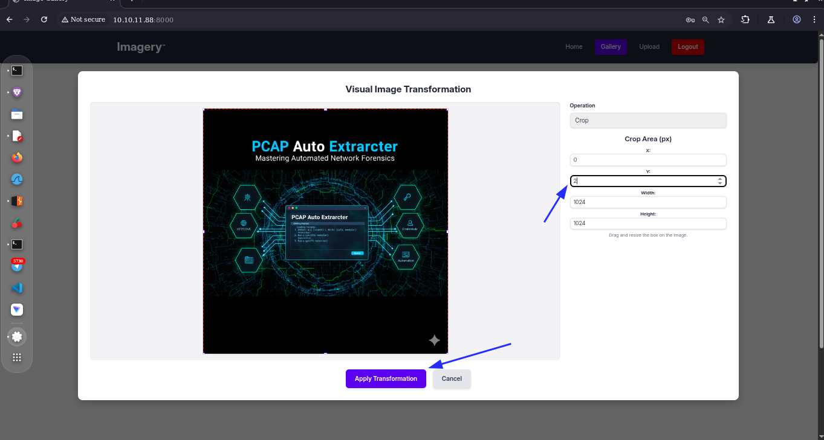824x440 pixels.
Task: Select the Width input field
Action: (647, 202)
